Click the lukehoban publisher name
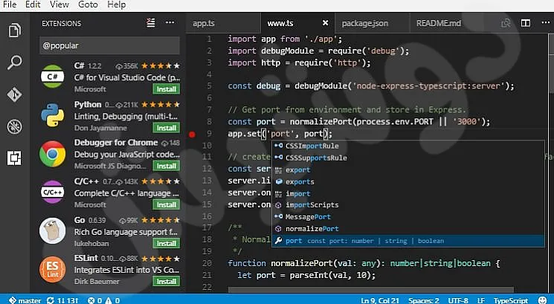 pyautogui.click(x=91, y=243)
